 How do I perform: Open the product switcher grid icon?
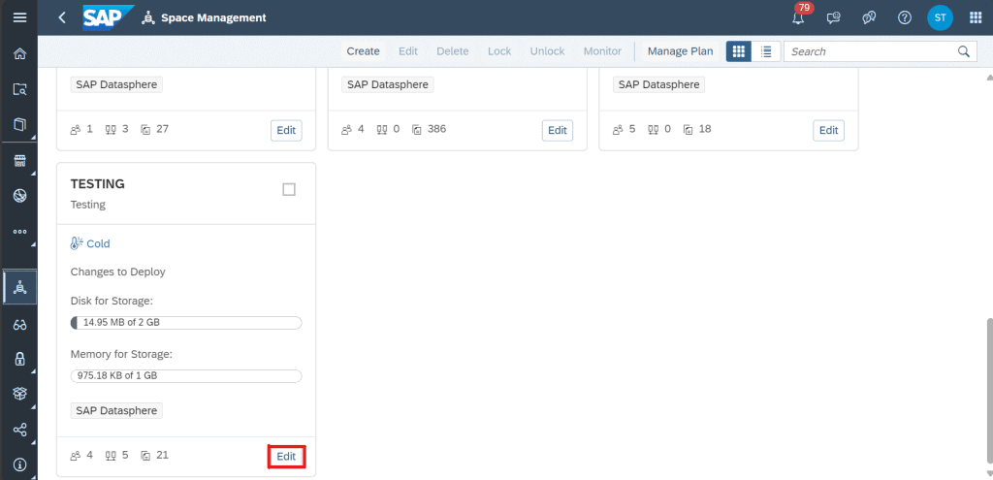click(976, 17)
